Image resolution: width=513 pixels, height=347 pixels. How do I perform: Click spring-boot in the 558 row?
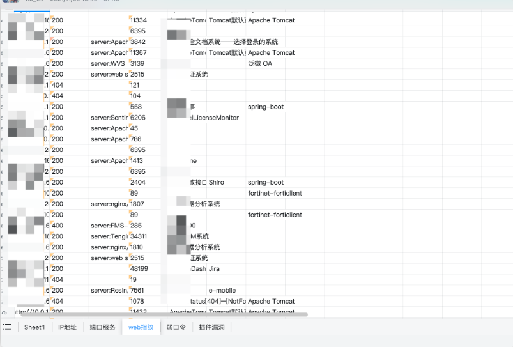(265, 107)
